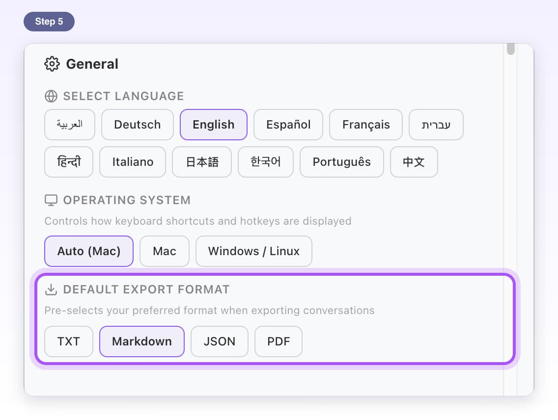Viewport: 558px width, 420px height.
Task: Choose Markdown export format
Action: tap(141, 341)
